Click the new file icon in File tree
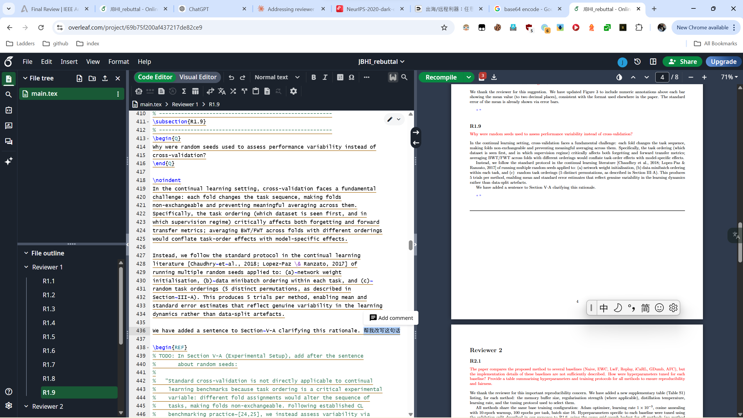Viewport: 743px width, 418px height. (79, 78)
